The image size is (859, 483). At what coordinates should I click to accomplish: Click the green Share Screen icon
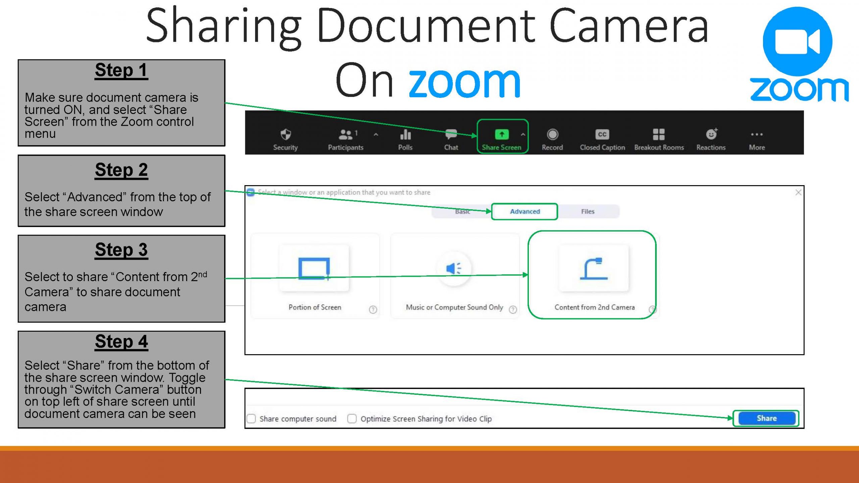(x=502, y=135)
